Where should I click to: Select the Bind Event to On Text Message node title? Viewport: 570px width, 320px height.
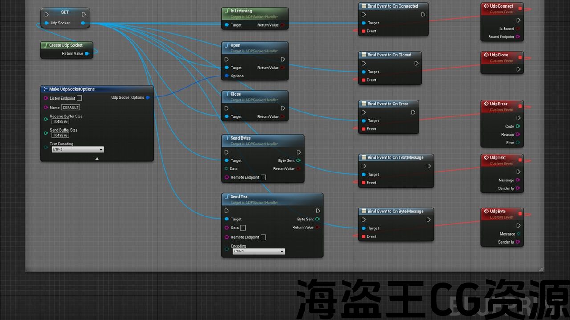395,157
